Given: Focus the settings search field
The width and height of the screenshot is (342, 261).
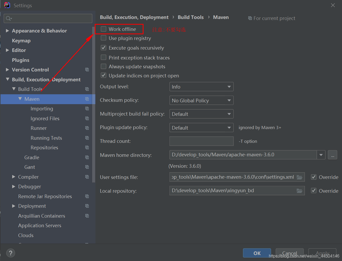Looking at the screenshot, I should (48, 18).
